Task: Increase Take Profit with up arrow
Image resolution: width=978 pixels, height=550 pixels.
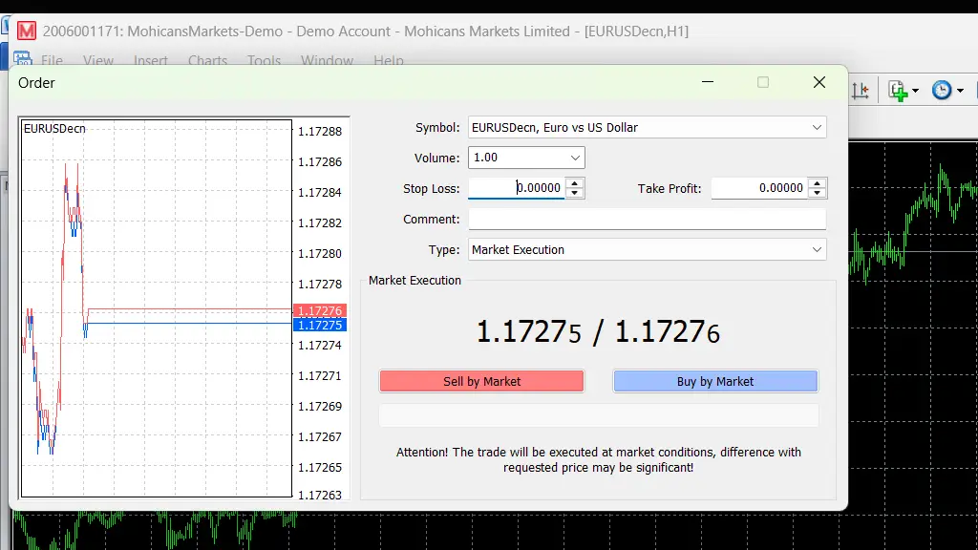Action: [818, 182]
